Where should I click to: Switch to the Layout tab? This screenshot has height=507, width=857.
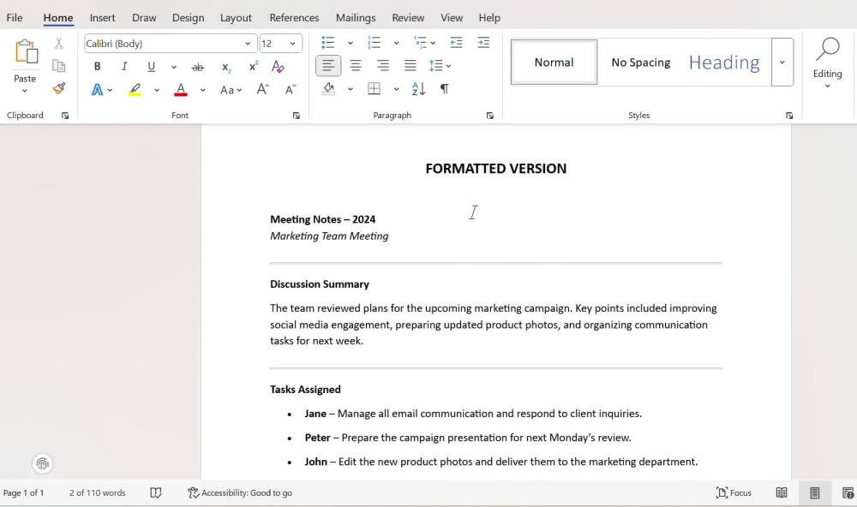tap(236, 17)
